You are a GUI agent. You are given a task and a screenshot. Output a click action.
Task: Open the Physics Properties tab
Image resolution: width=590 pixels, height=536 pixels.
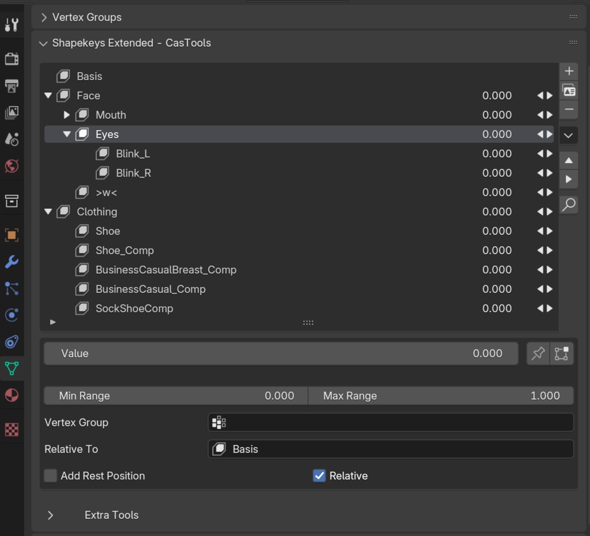tap(12, 314)
